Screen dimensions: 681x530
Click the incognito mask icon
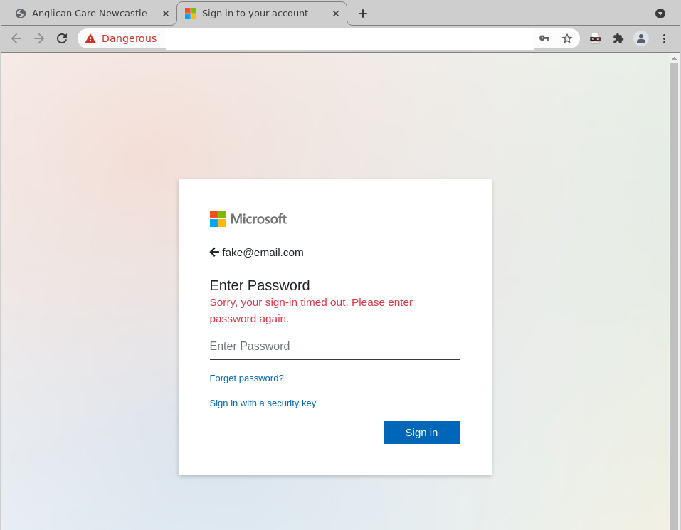[595, 38]
